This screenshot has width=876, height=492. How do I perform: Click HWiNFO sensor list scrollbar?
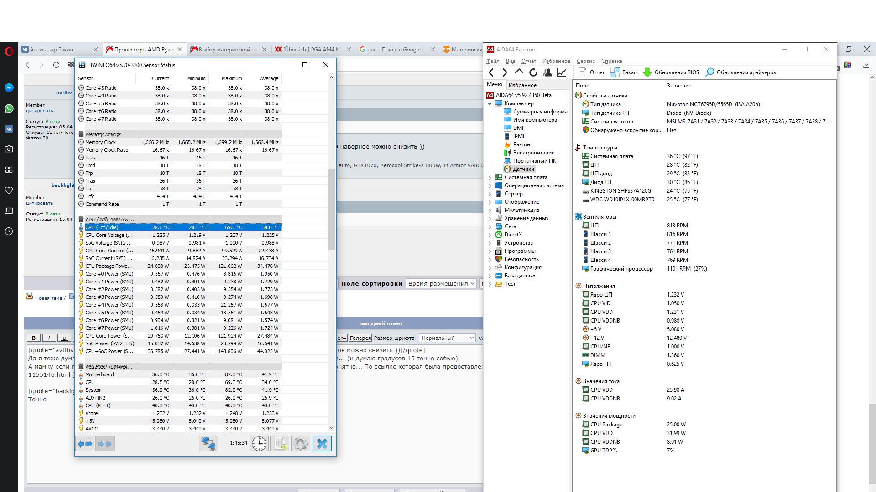[x=331, y=210]
